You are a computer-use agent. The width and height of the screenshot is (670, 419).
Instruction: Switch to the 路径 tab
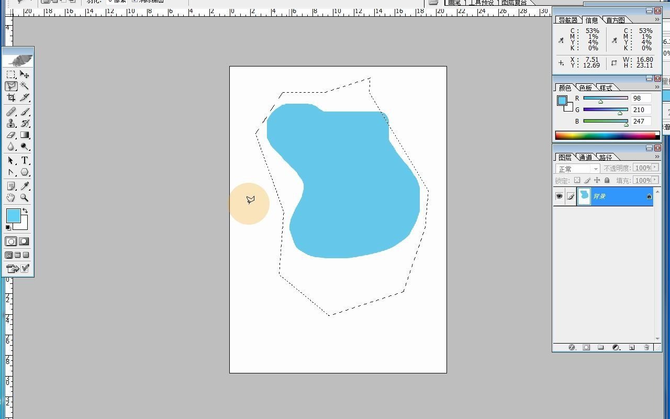[x=606, y=157]
